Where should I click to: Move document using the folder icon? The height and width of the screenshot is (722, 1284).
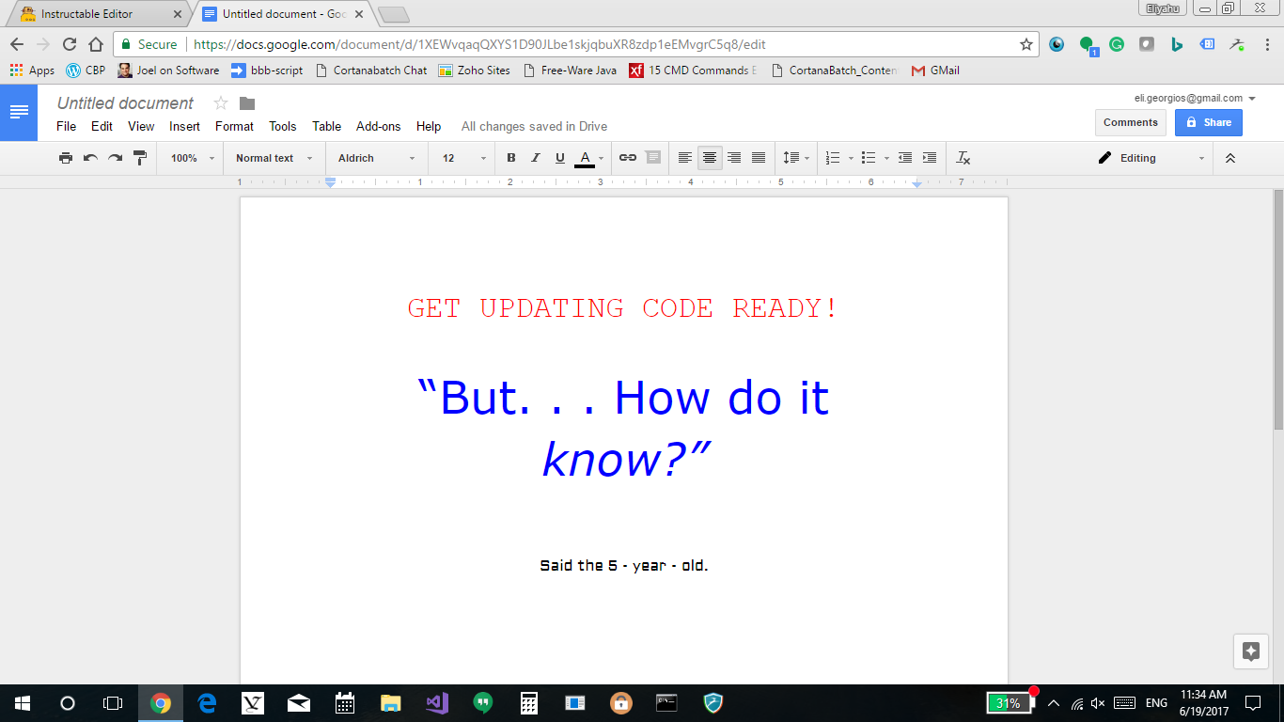coord(247,103)
